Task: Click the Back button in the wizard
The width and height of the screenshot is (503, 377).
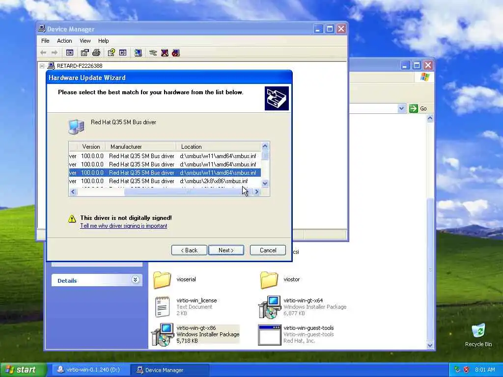Action: click(x=189, y=250)
